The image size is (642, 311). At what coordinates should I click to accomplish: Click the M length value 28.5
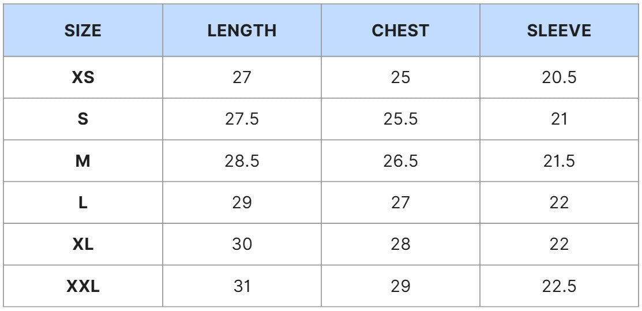coord(242,161)
